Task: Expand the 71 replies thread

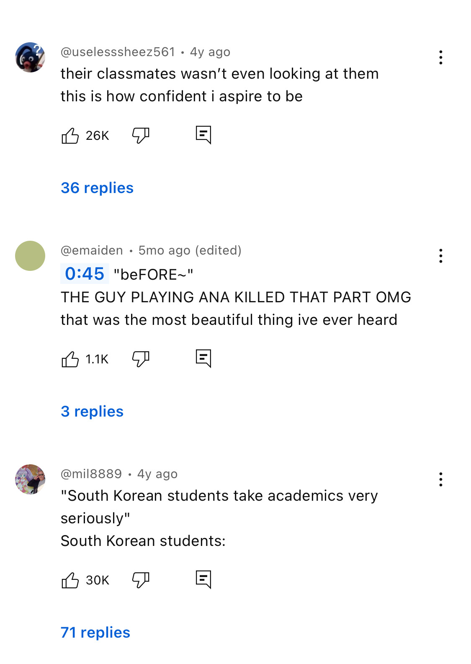Action: pos(95,633)
